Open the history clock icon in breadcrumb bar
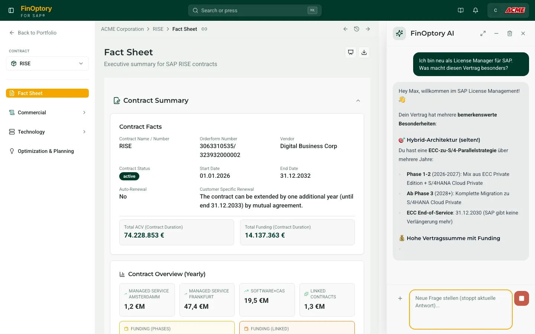Screen dimensions: 535x334 click(357, 29)
